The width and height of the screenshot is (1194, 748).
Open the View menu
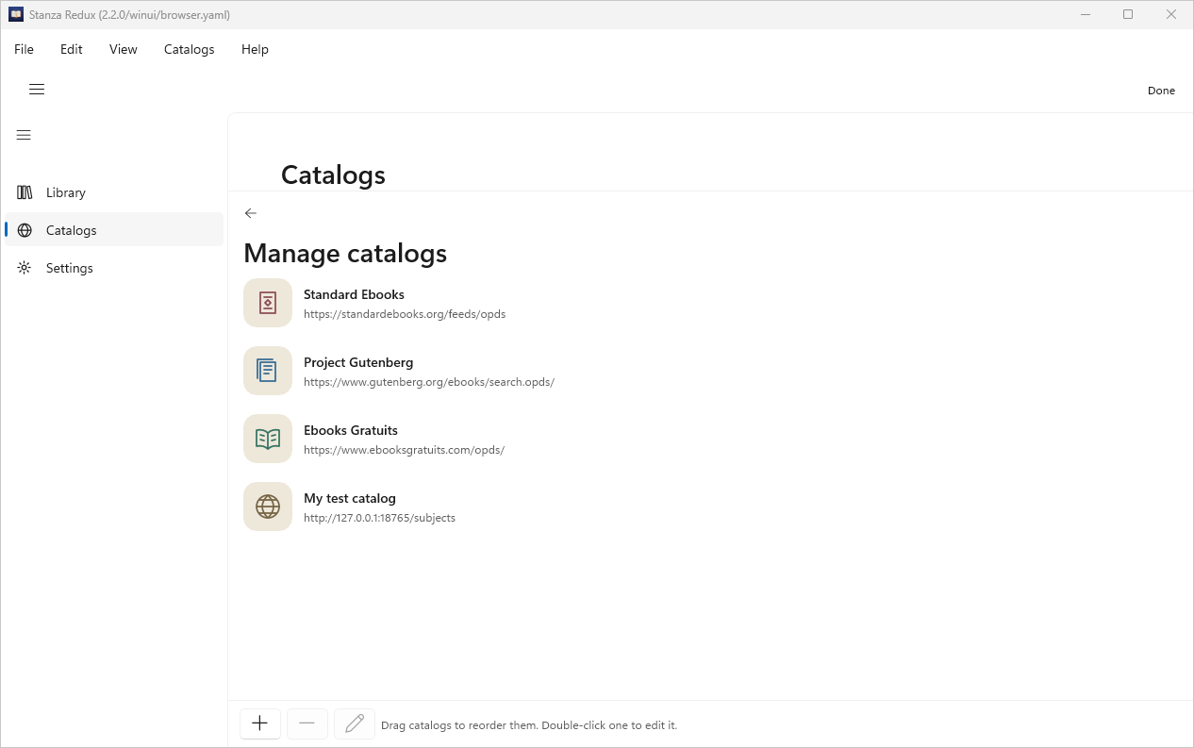[x=124, y=49]
